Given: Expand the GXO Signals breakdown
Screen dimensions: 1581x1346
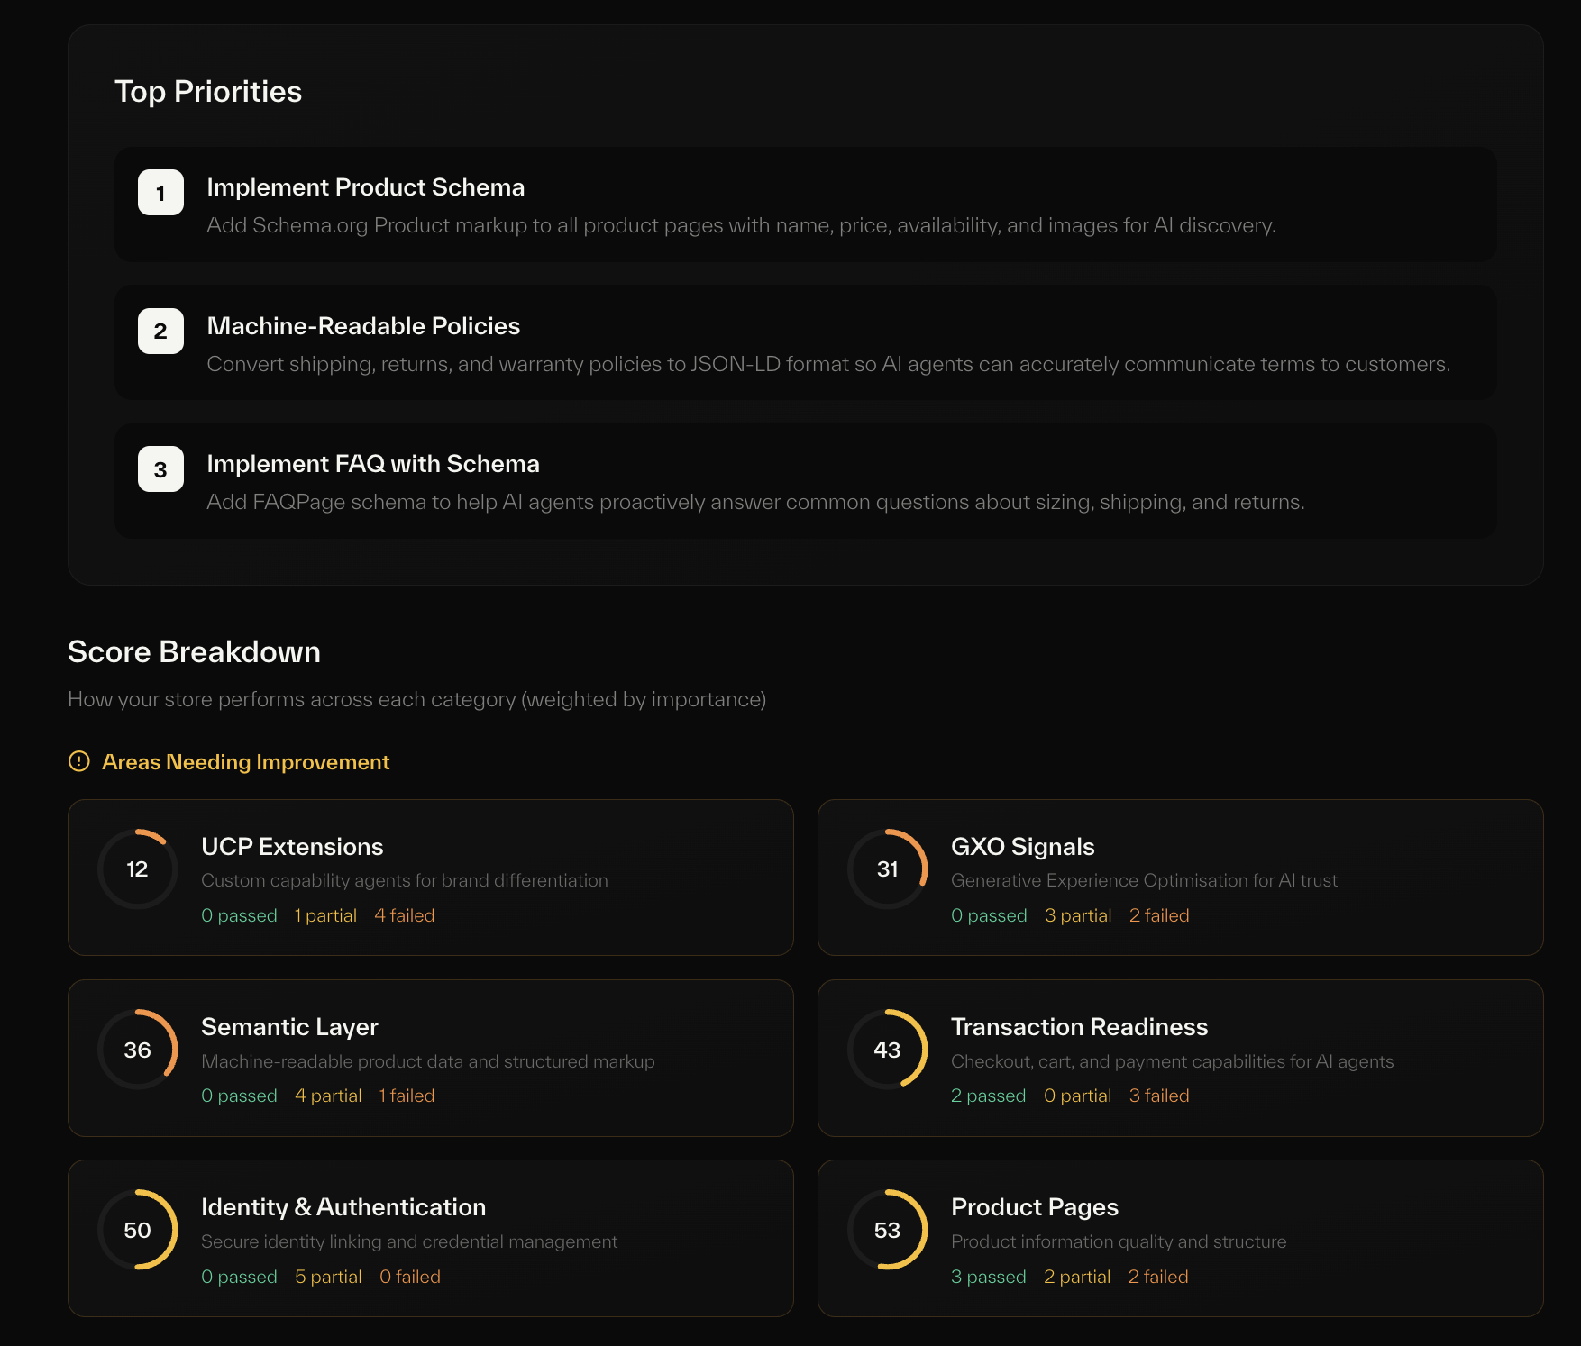Looking at the screenshot, I should 1181,877.
